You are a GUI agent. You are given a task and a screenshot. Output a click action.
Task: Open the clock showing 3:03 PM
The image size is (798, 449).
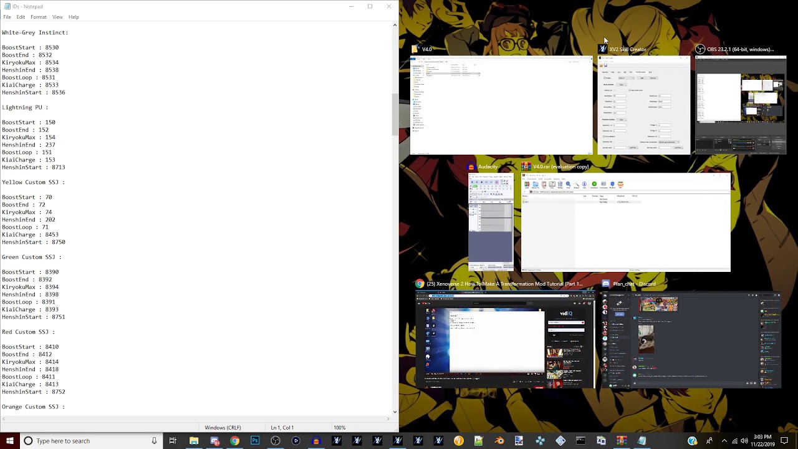click(x=762, y=441)
